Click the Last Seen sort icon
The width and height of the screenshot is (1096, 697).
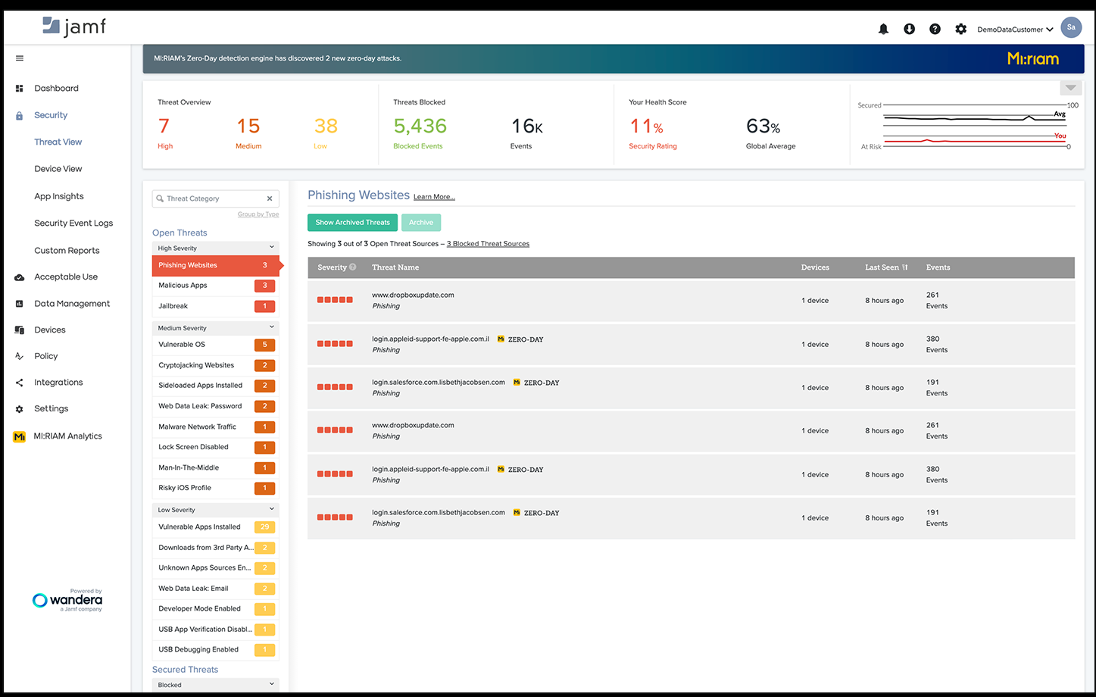904,267
